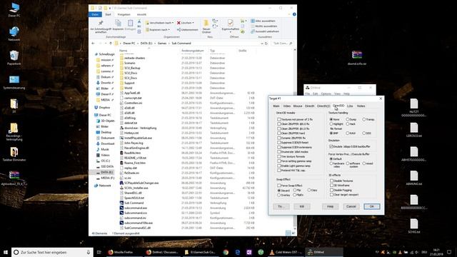The image size is (457, 257).
Task: Open the Freigeben ribbon tab
Action: click(124, 14)
